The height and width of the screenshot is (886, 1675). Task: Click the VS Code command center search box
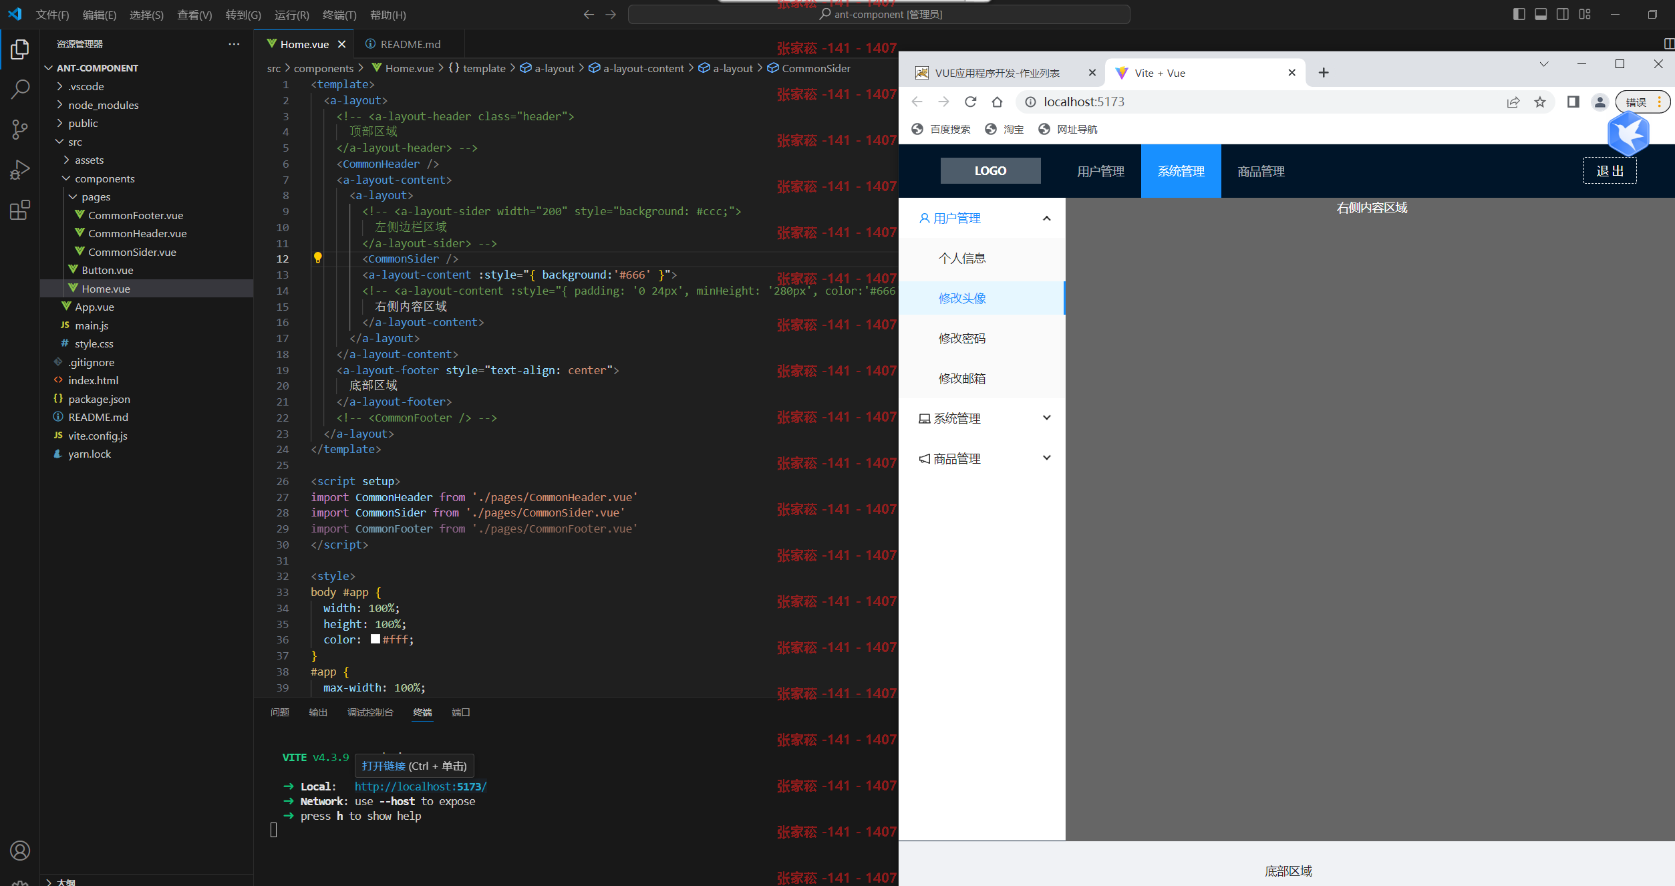[x=879, y=15]
